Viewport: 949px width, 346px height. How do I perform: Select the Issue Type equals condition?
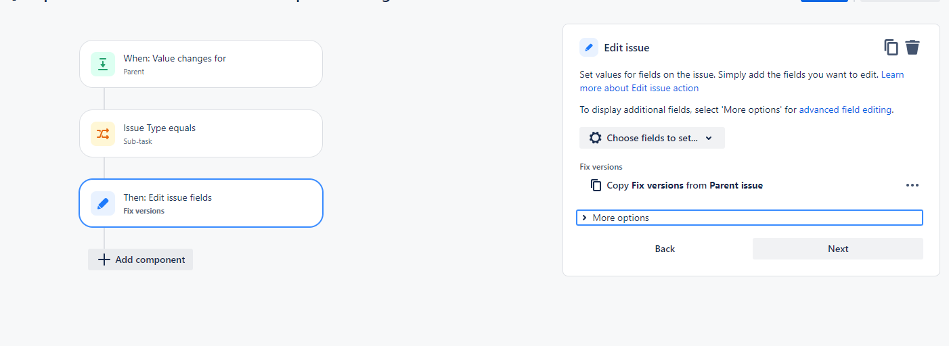201,134
